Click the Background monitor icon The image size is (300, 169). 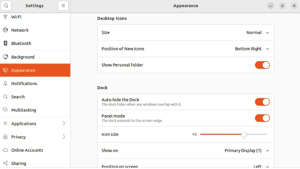tap(5, 57)
